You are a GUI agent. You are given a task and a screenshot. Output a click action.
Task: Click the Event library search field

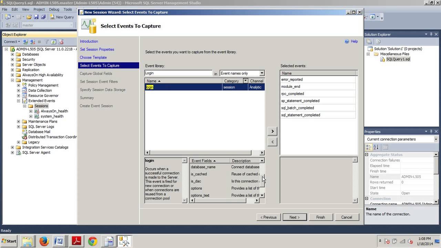coord(178,73)
